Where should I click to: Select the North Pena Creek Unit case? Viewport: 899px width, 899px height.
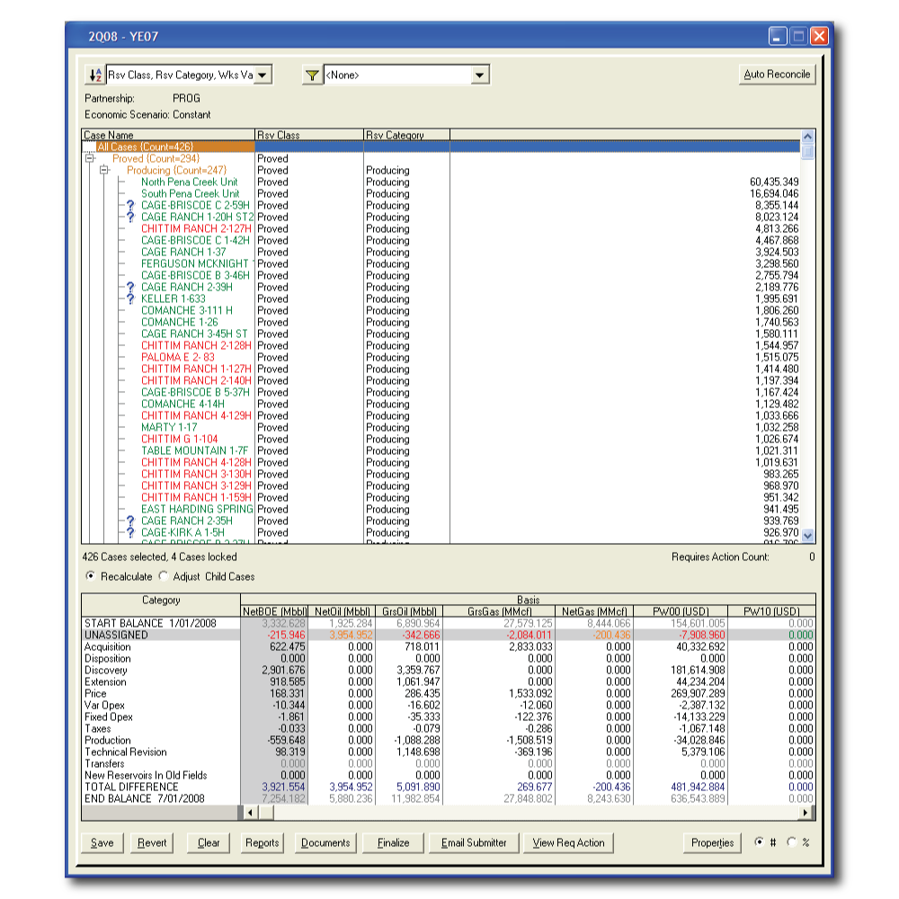point(189,182)
